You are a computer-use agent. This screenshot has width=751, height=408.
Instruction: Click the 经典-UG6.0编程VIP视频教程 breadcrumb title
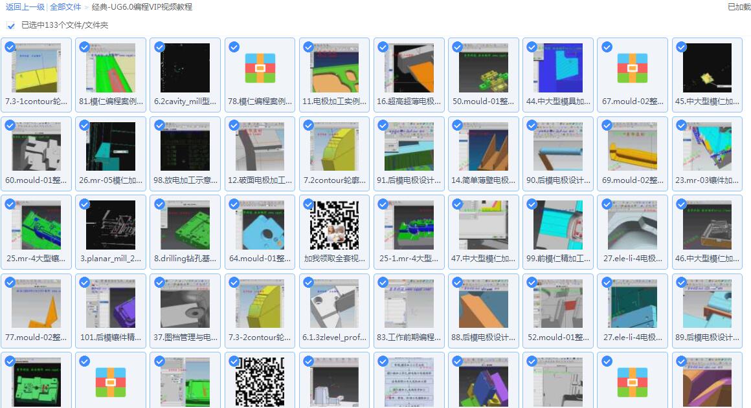pos(142,7)
